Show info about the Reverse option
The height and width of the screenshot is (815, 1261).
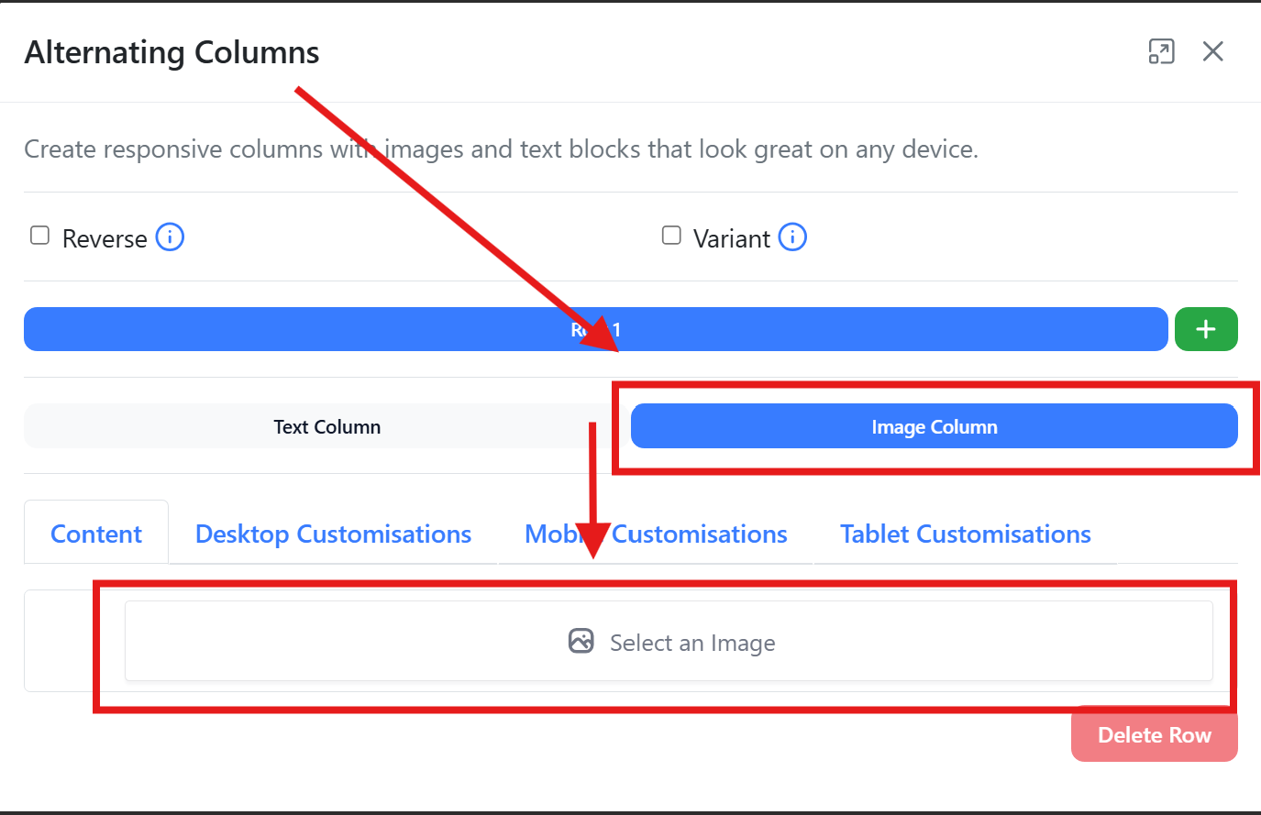pos(170,237)
